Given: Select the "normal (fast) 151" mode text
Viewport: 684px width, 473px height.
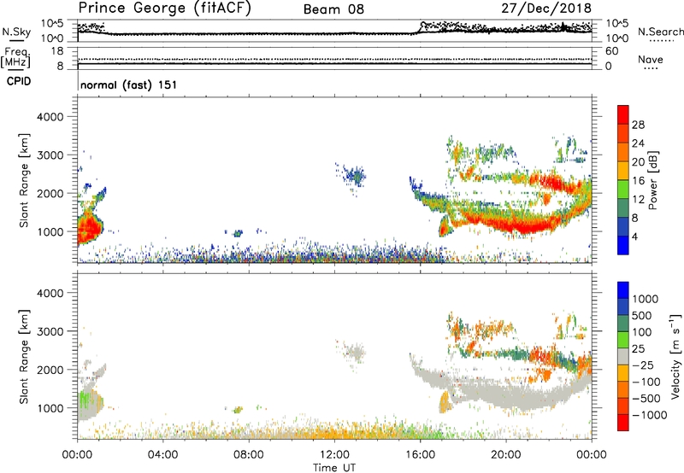Looking at the screenshot, I should [x=129, y=85].
